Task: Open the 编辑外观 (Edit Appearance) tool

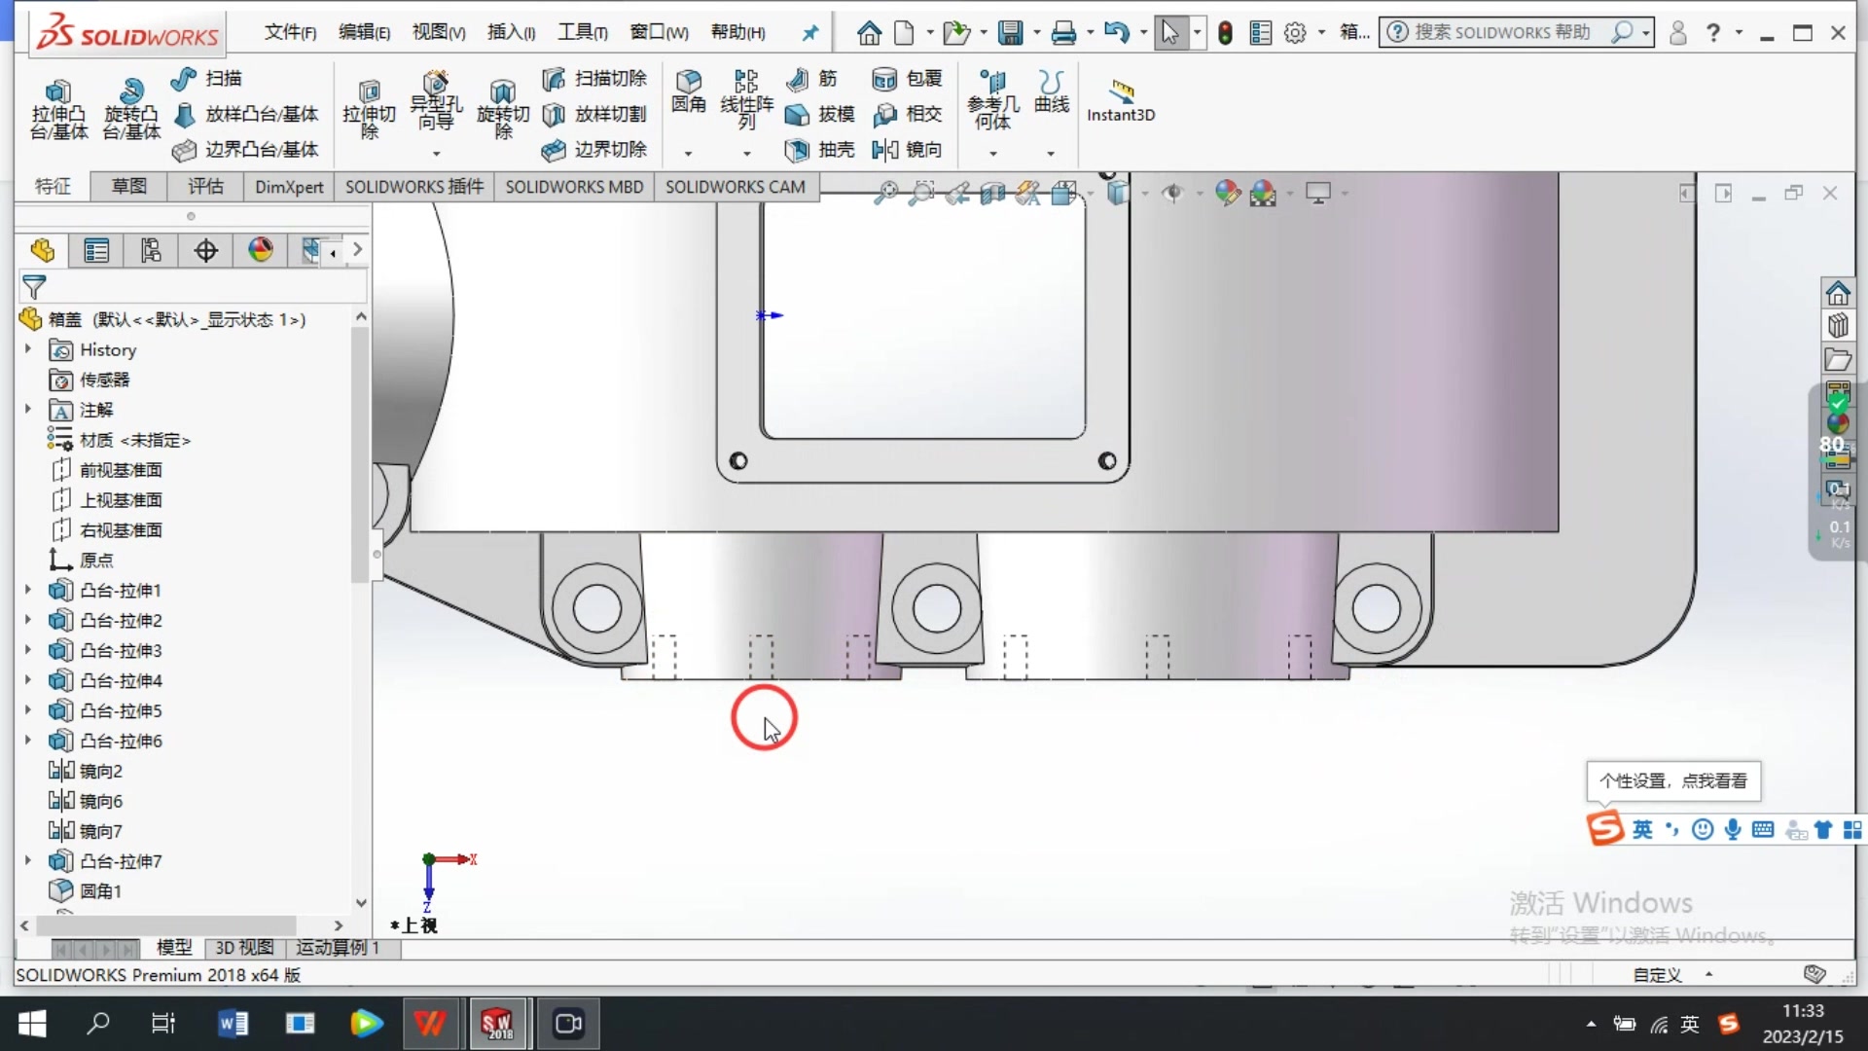Action: pyautogui.click(x=1230, y=193)
